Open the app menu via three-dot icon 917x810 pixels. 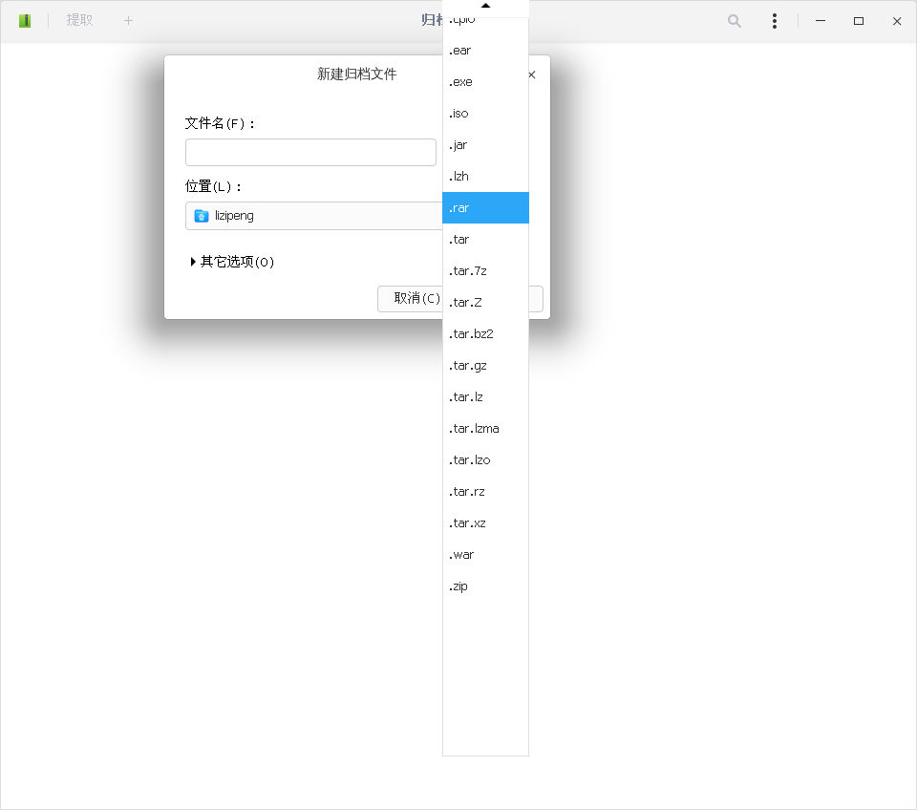pos(774,20)
